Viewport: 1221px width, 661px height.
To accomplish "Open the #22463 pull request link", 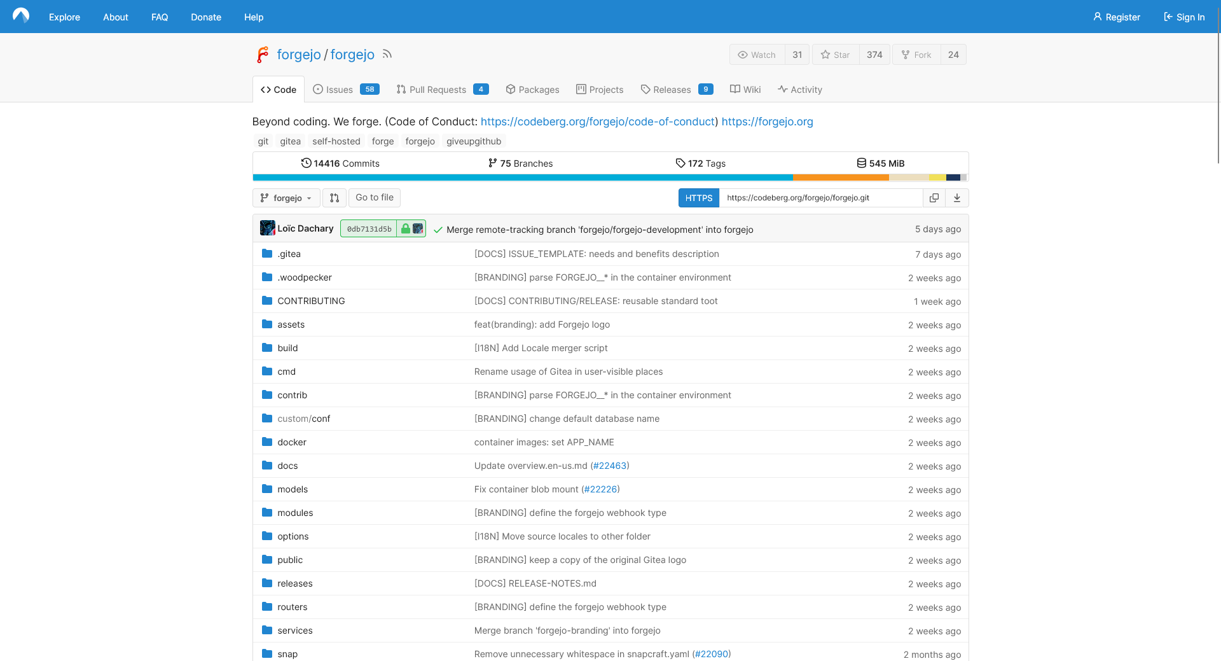I will 610,466.
